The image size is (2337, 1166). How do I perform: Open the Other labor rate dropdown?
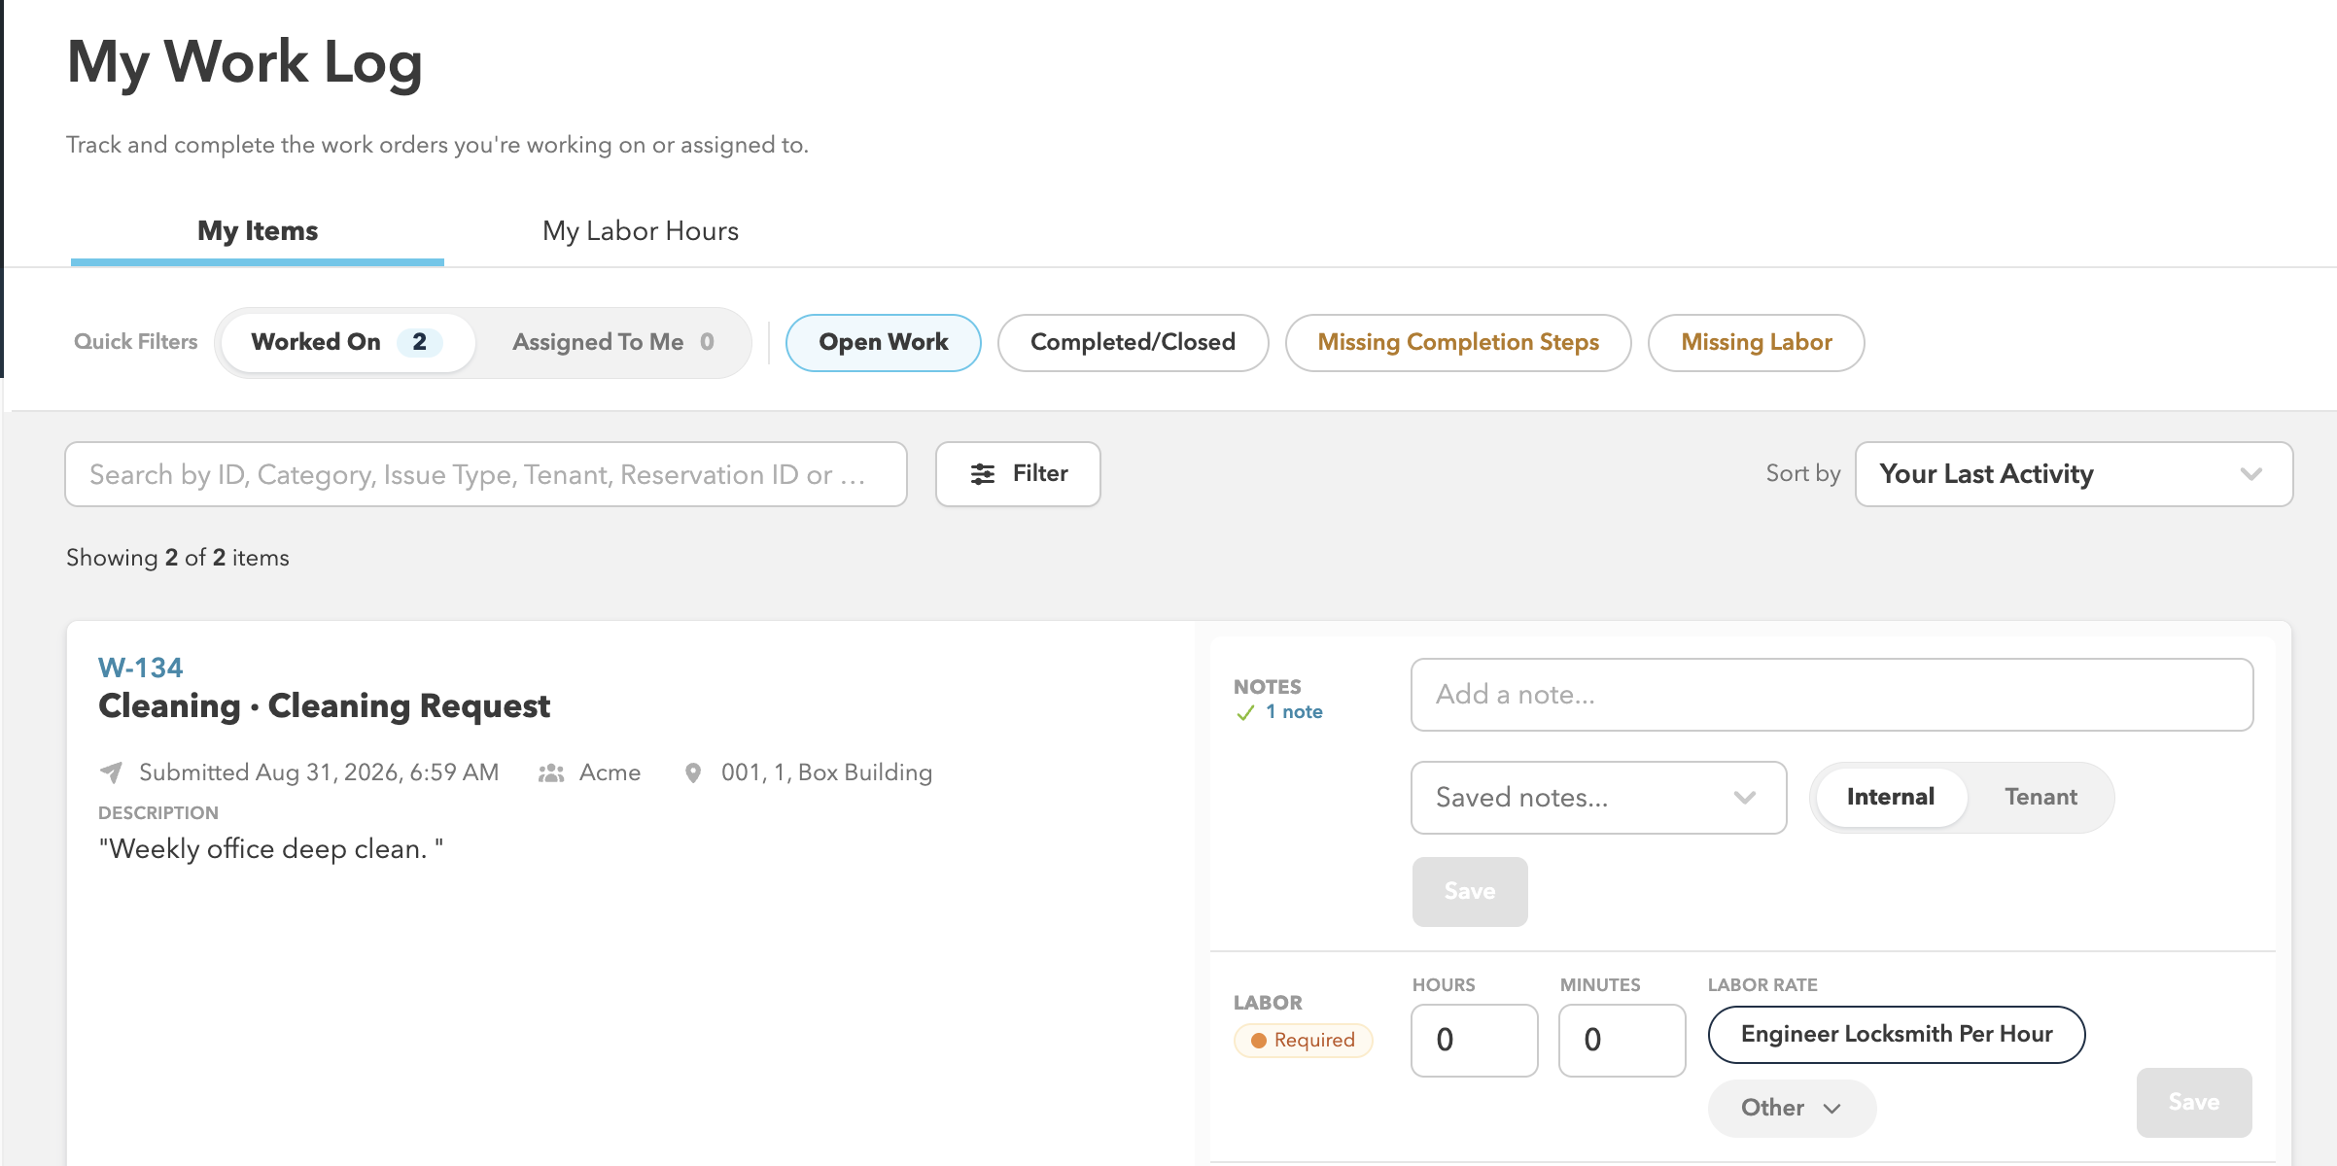[x=1792, y=1108]
